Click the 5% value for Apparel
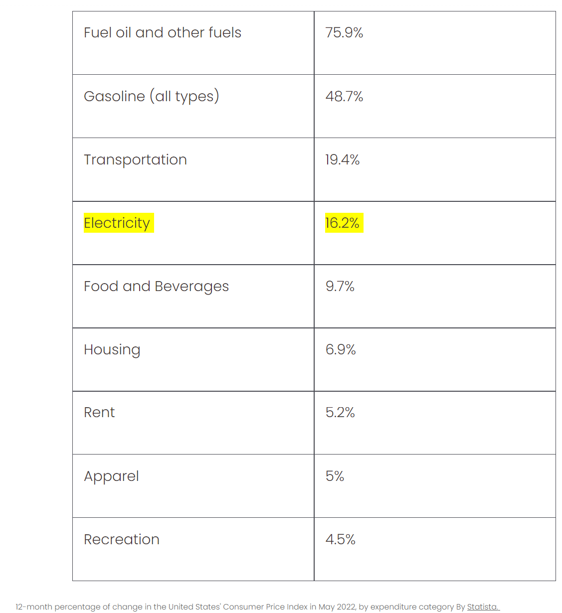Image resolution: width=562 pixels, height=613 pixels. point(335,476)
